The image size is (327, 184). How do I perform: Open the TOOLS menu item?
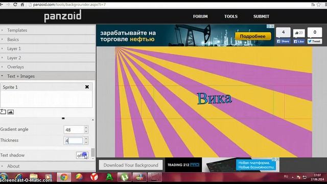pos(230,16)
